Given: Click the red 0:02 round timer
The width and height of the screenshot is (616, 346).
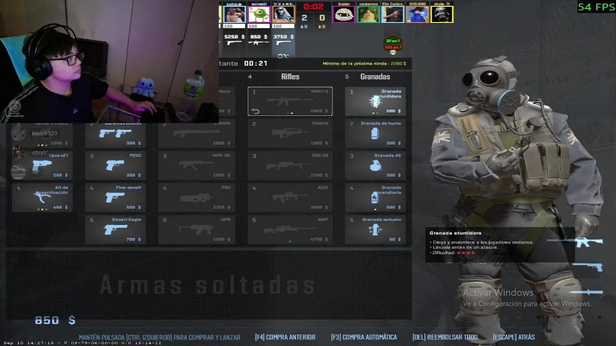Looking at the screenshot, I should click(313, 7).
